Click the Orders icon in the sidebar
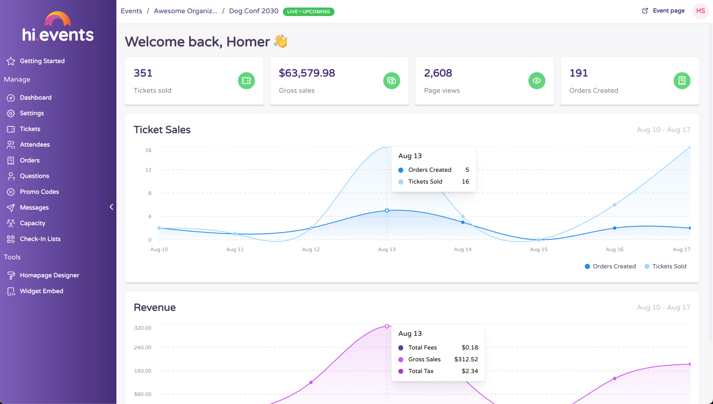Viewport: 713px width, 404px height. point(11,160)
